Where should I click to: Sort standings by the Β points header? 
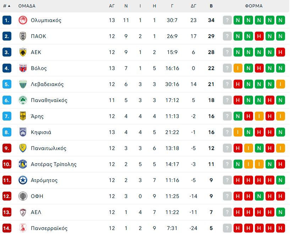click(x=211, y=6)
